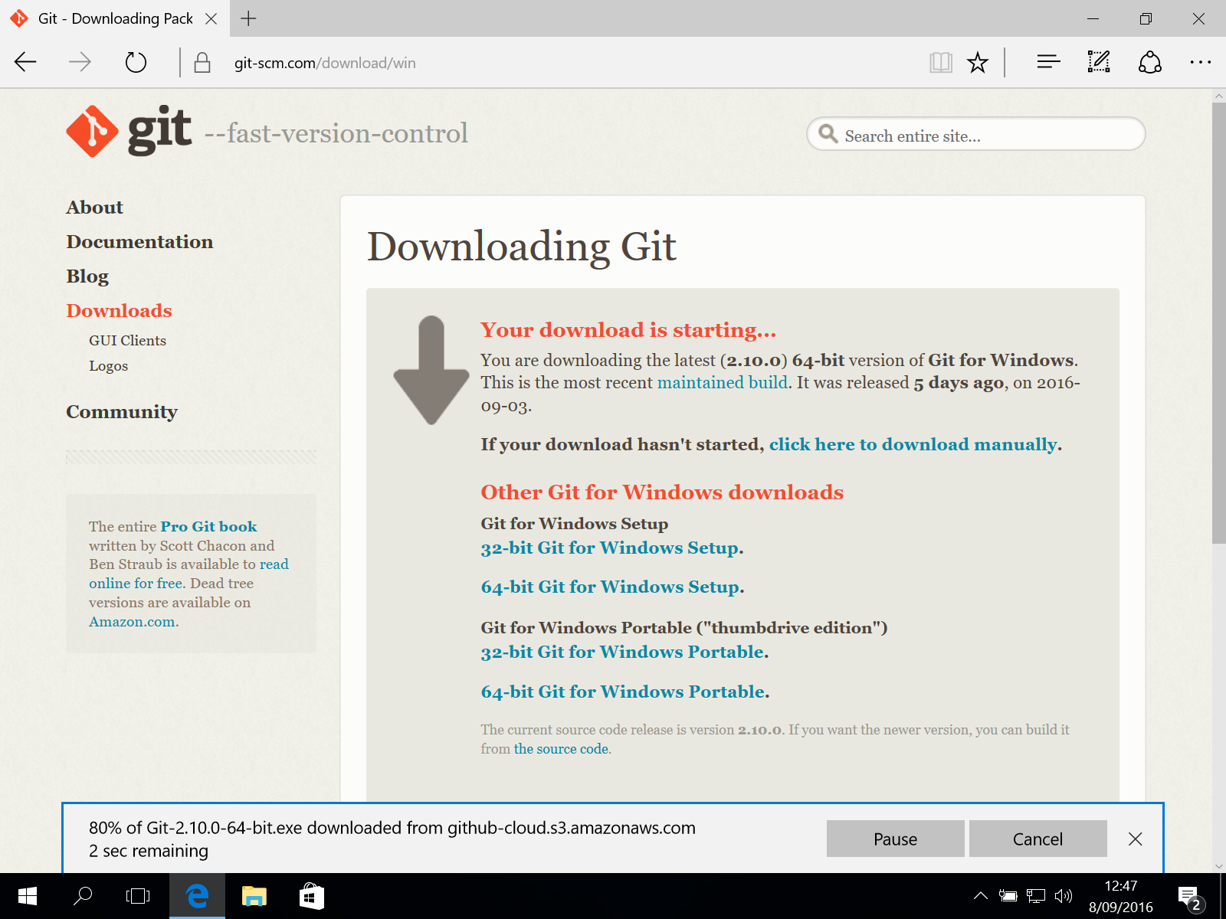Screen dimensions: 1226x919
Task: Open network status tray icon
Action: pos(1036,896)
